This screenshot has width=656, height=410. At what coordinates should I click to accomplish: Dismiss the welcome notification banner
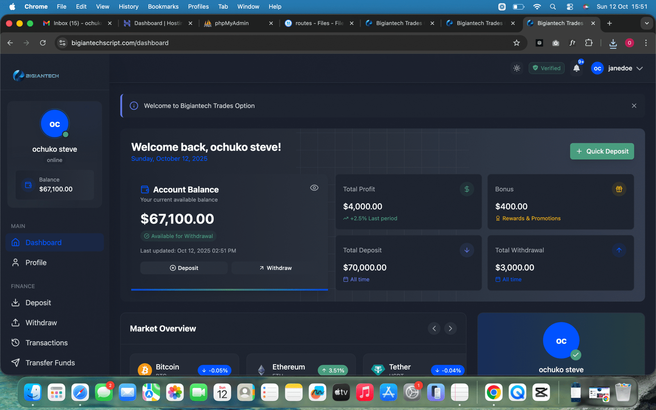tap(634, 106)
